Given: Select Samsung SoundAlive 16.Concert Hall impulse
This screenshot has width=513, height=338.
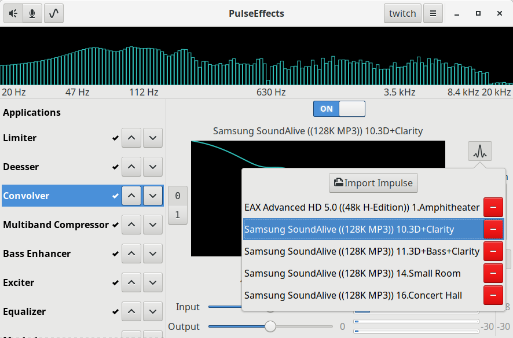Looking at the screenshot, I should point(362,295).
